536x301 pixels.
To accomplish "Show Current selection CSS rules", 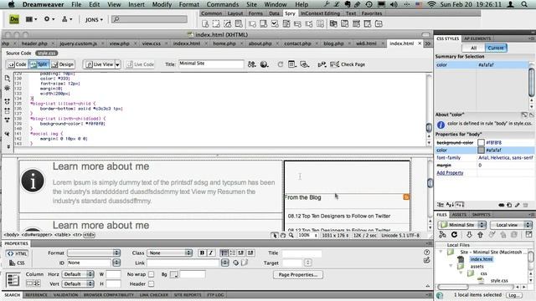I will (x=496, y=48).
